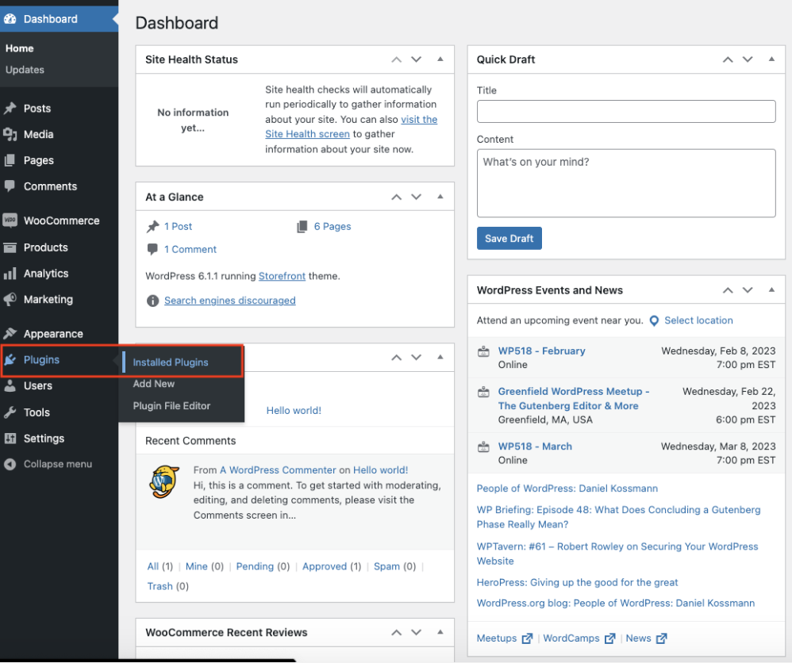Click the Meetups external link icon

(527, 638)
